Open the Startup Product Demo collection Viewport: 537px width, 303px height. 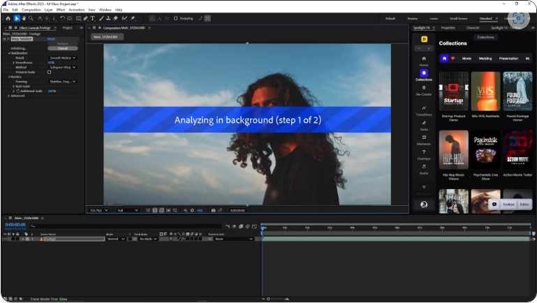click(453, 91)
